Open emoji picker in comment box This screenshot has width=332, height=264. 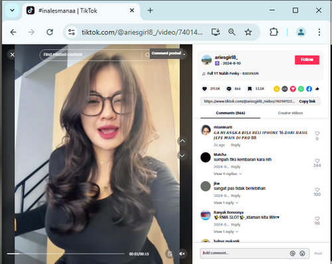pos(302,253)
